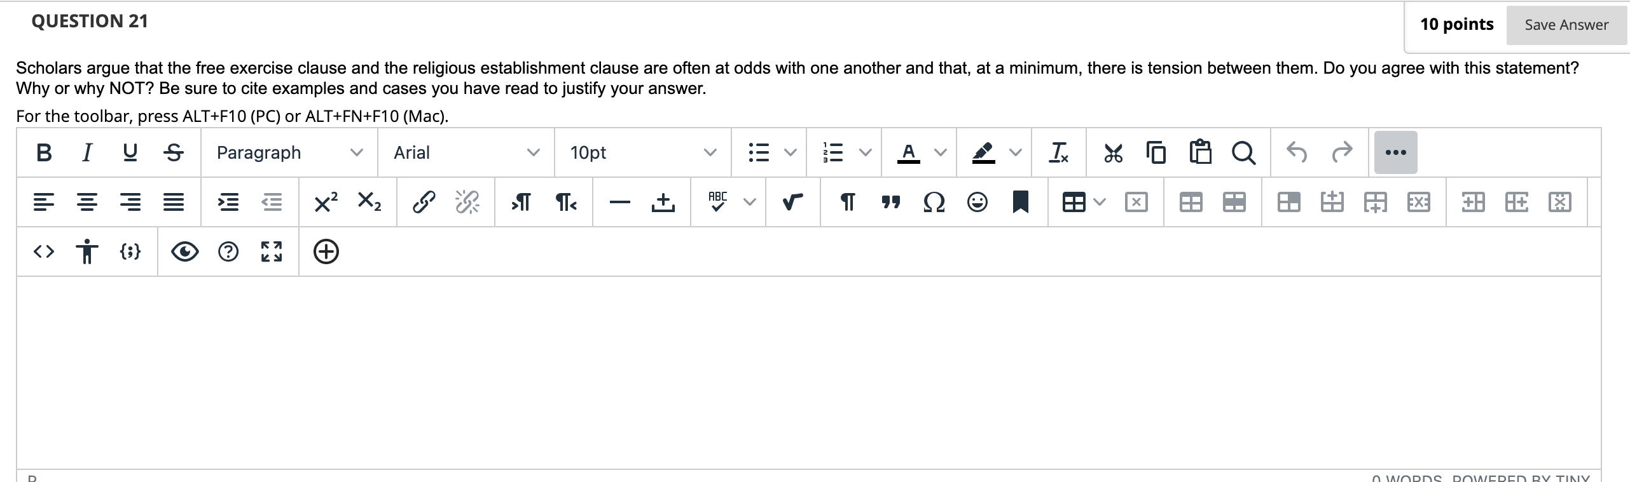
Task: Align text right
Action: click(130, 202)
